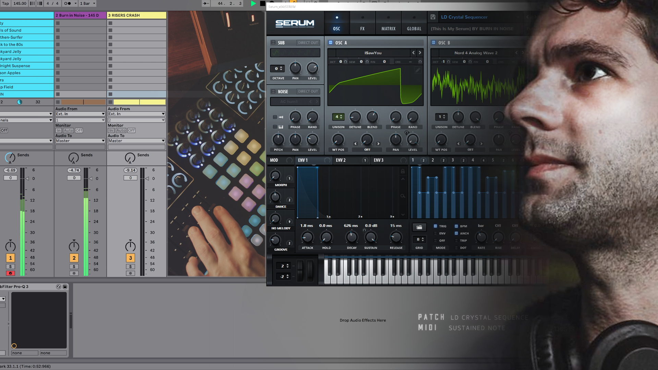Click the Serum GLOBAL tab
Image resolution: width=658 pixels, height=370 pixels.
[x=414, y=23]
